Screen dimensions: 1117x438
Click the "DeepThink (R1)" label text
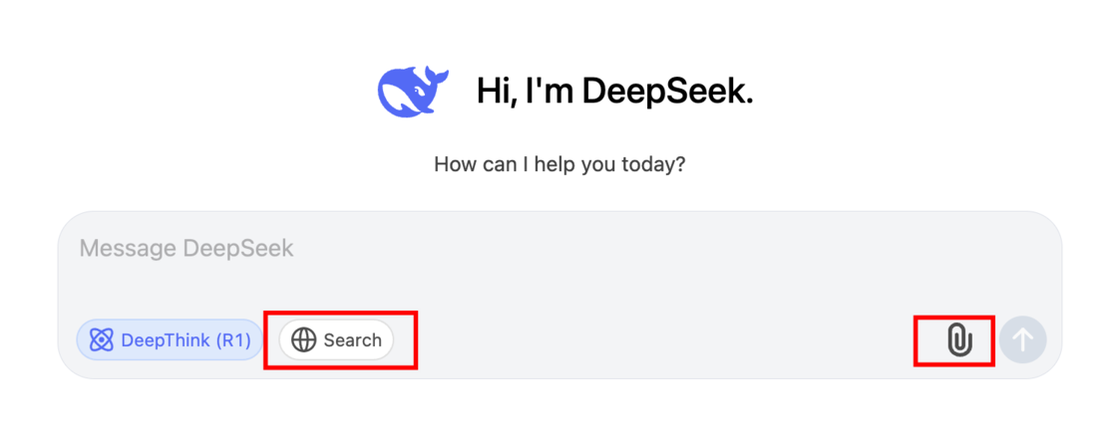[186, 339]
